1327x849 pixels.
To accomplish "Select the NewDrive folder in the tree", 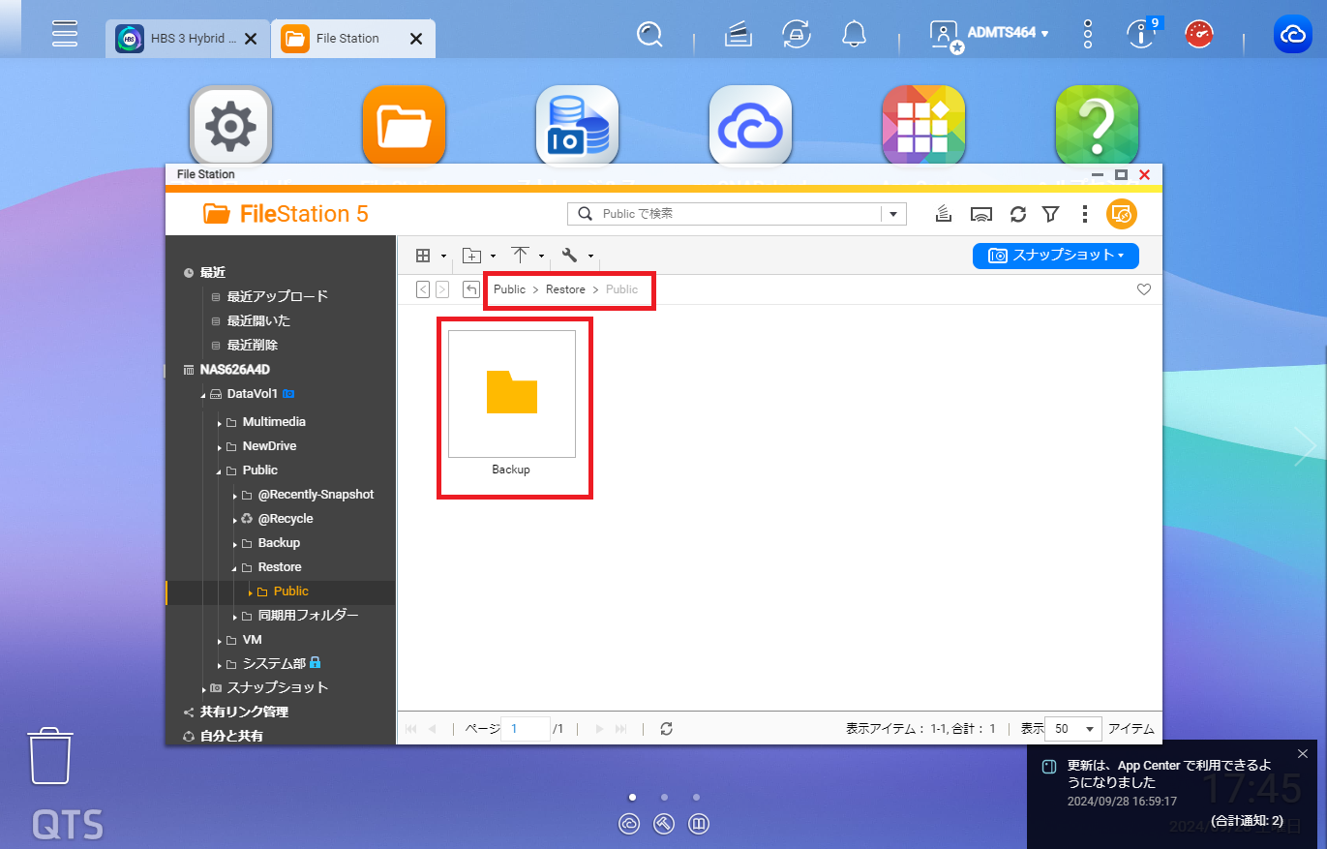I will [269, 446].
